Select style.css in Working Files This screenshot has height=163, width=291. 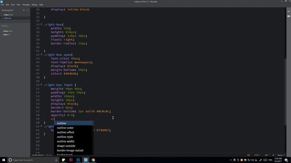[x=7, y=18]
